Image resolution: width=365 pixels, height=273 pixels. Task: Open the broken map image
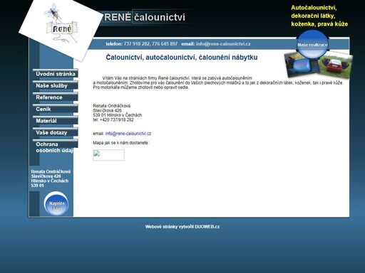pos(108,155)
